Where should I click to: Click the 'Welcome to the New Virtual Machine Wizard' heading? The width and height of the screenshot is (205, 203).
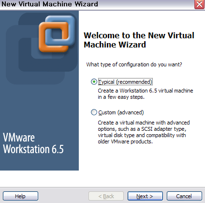tap(139, 40)
